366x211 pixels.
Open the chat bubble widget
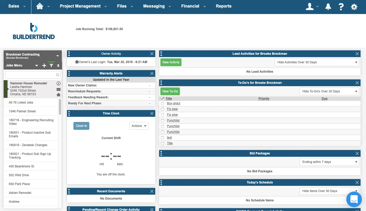(354, 199)
